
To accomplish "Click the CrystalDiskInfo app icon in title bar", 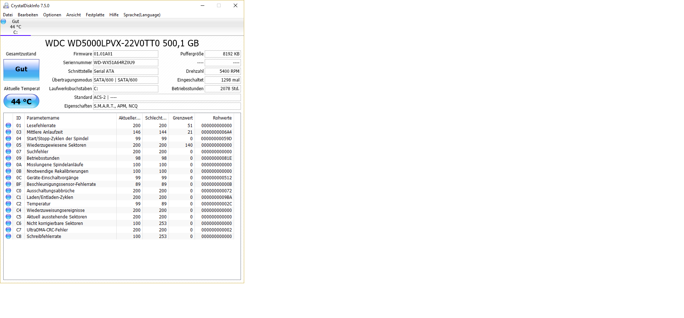I will point(6,5).
